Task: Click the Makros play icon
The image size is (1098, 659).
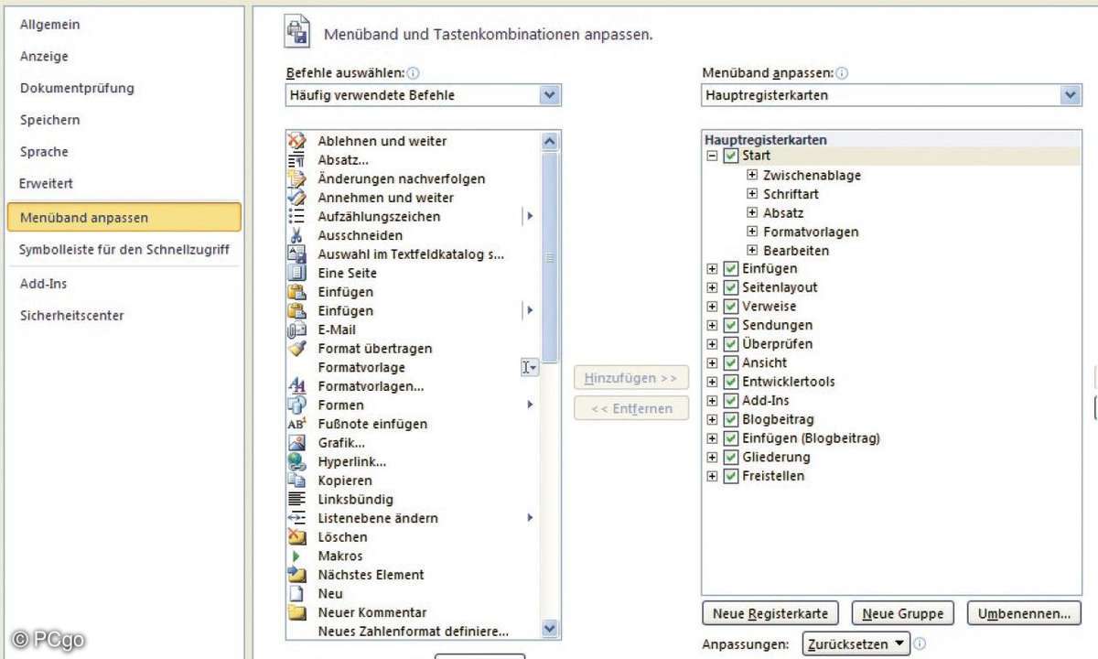Action: point(296,556)
